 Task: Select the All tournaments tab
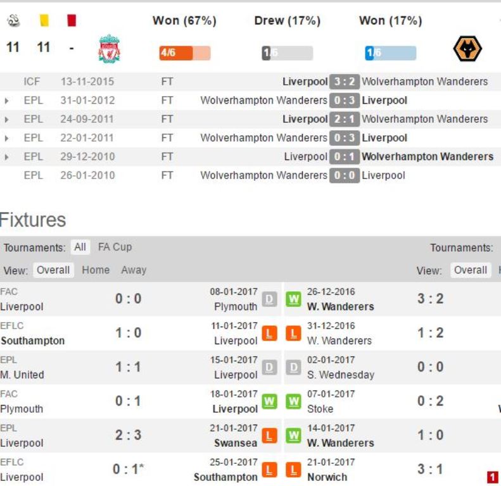coord(80,247)
